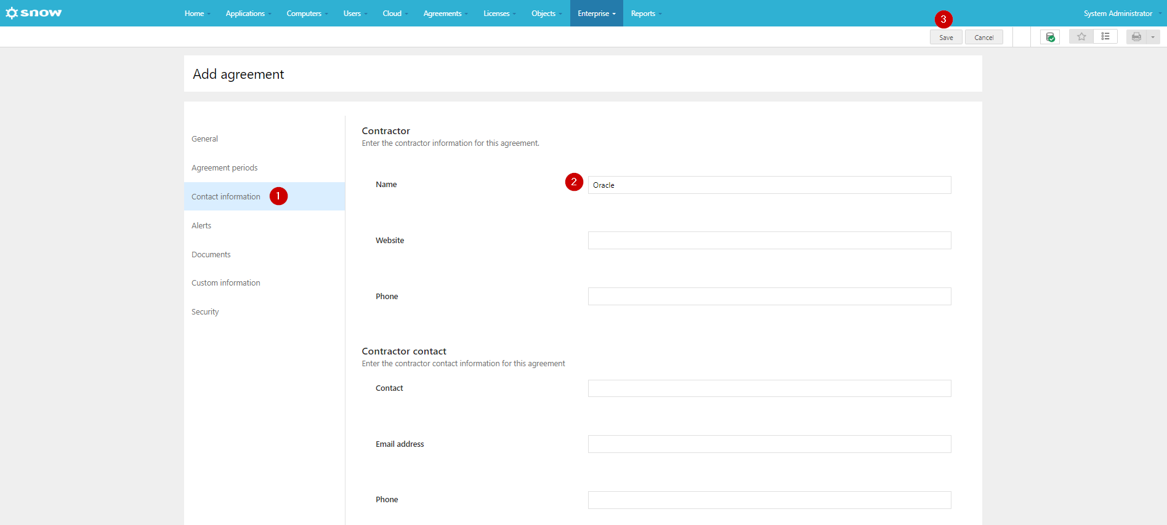Open the Documents section
The image size is (1167, 525).
(x=264, y=255)
